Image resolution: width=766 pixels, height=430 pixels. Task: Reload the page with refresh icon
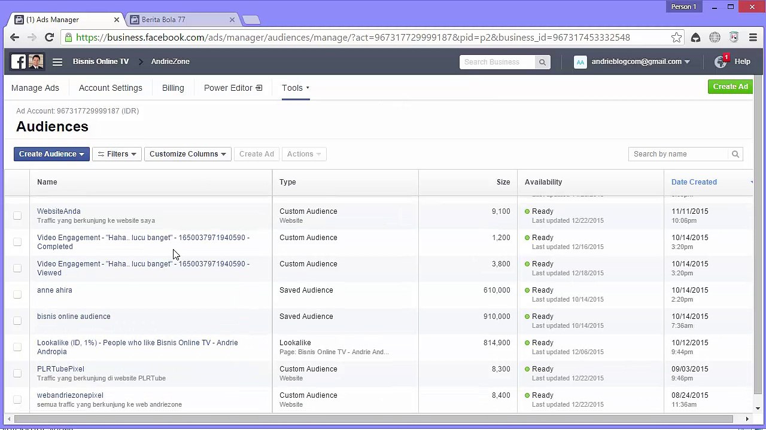click(x=50, y=38)
